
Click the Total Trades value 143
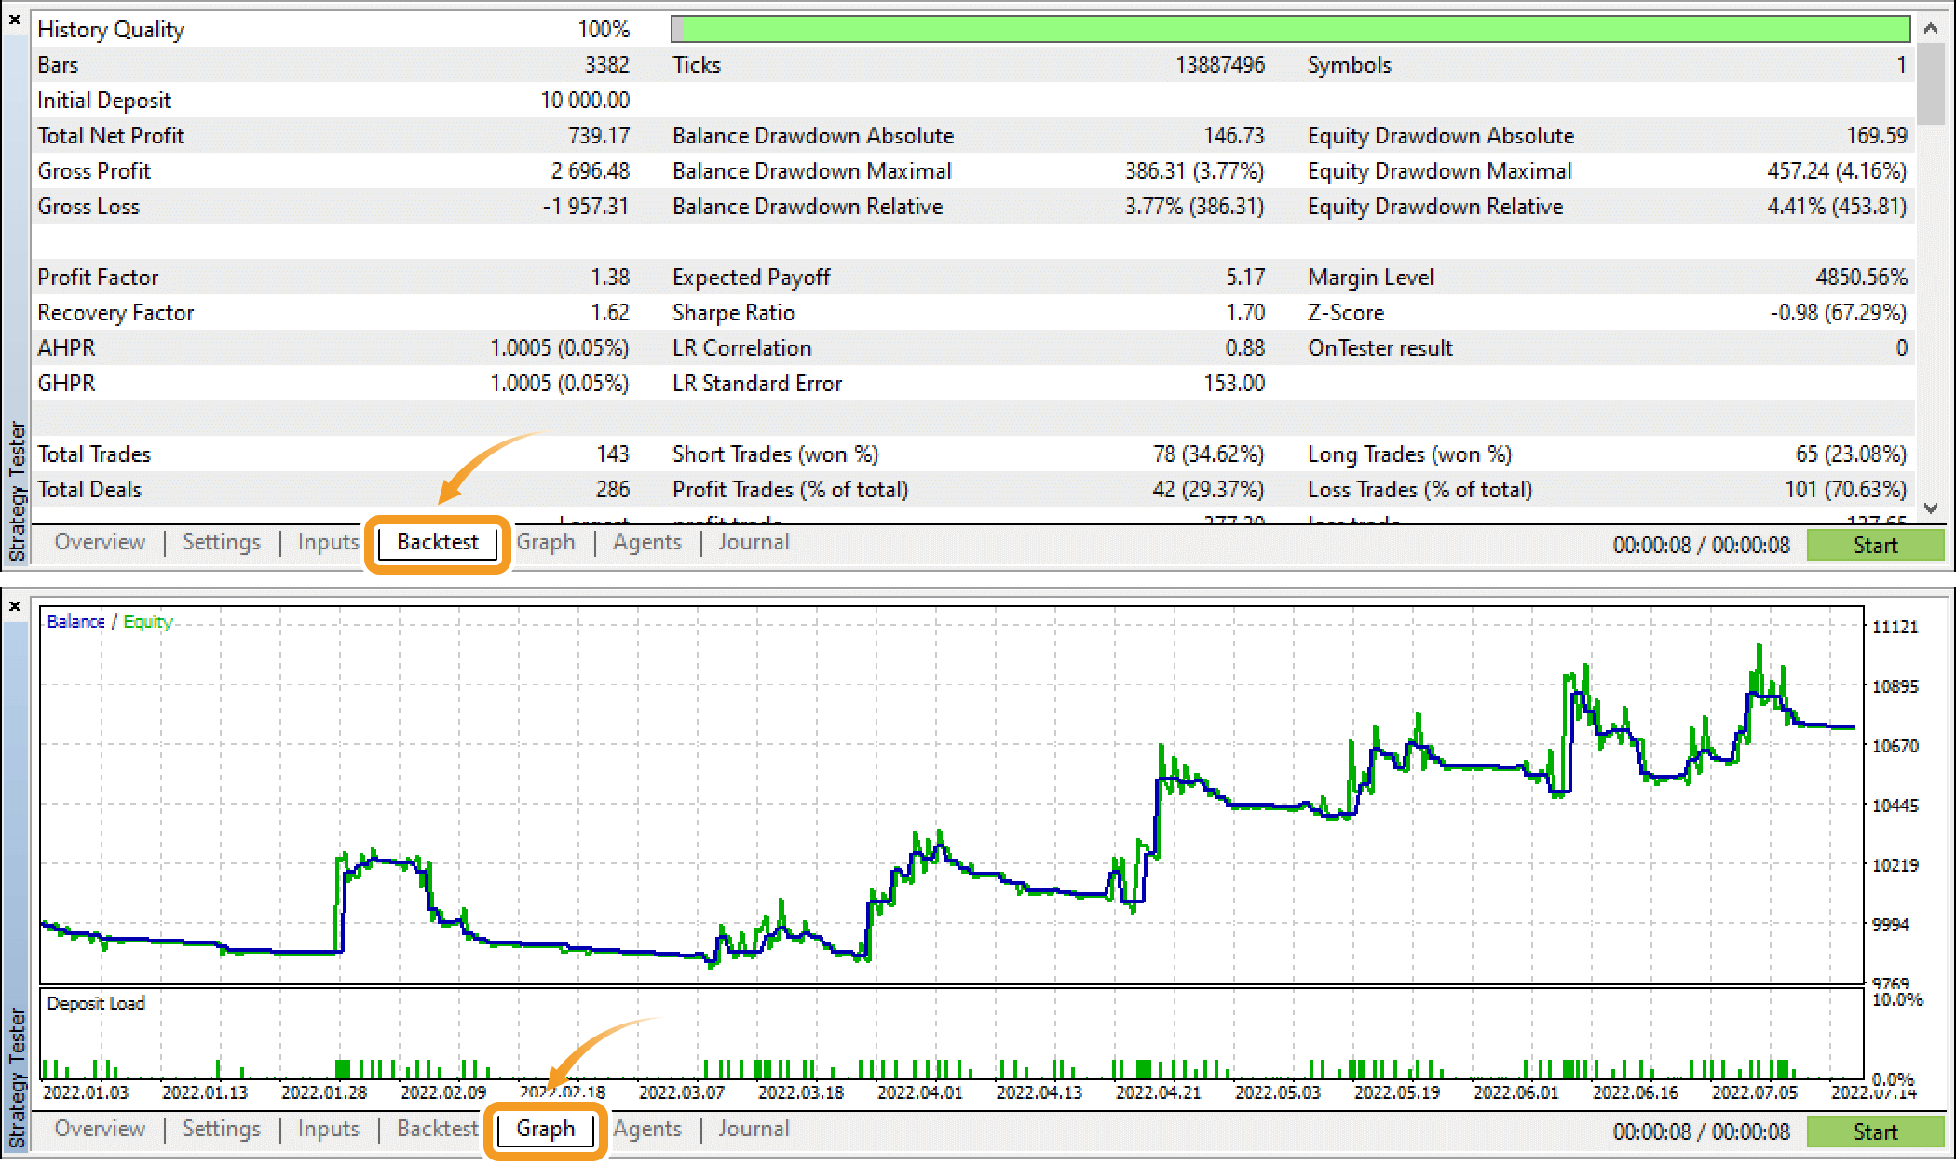613,454
